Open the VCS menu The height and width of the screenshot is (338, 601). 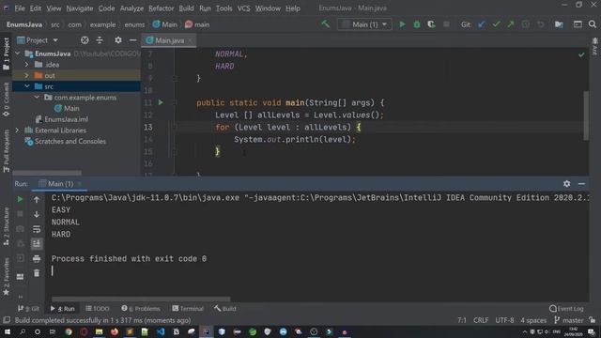pos(243,8)
